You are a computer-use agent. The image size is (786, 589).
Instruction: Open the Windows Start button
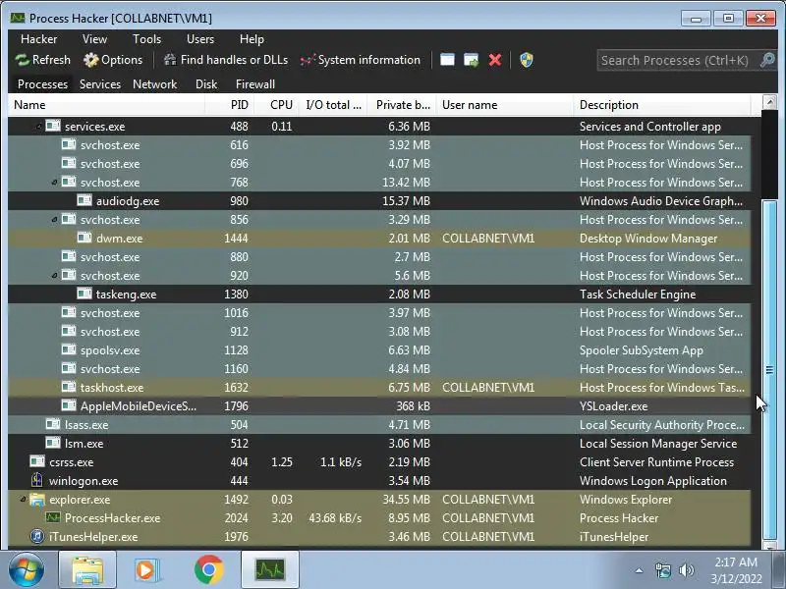coord(26,570)
